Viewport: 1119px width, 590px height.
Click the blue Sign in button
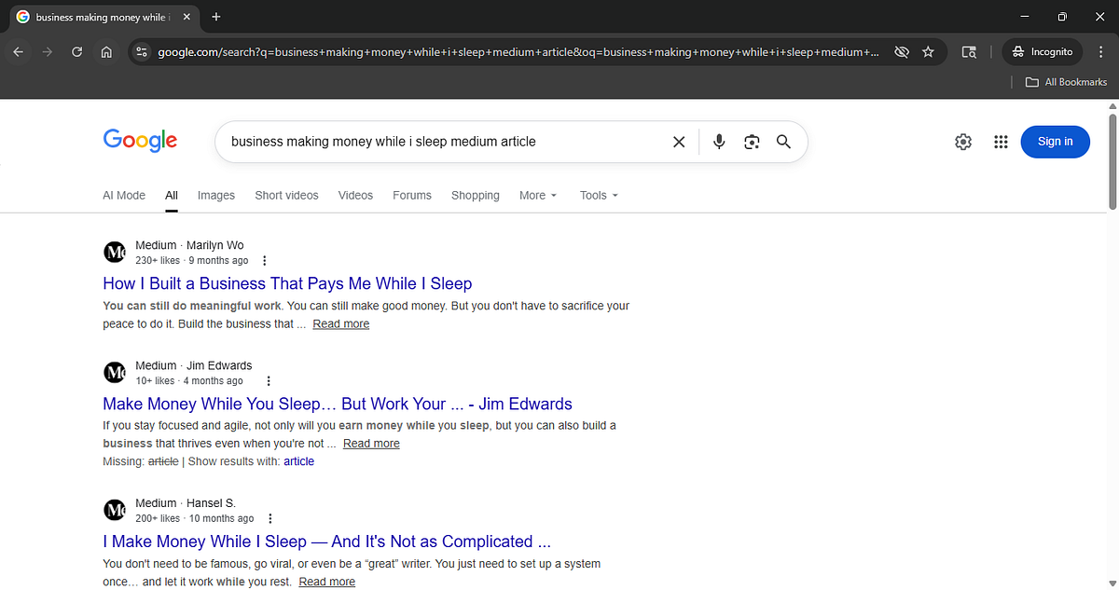[x=1055, y=142]
